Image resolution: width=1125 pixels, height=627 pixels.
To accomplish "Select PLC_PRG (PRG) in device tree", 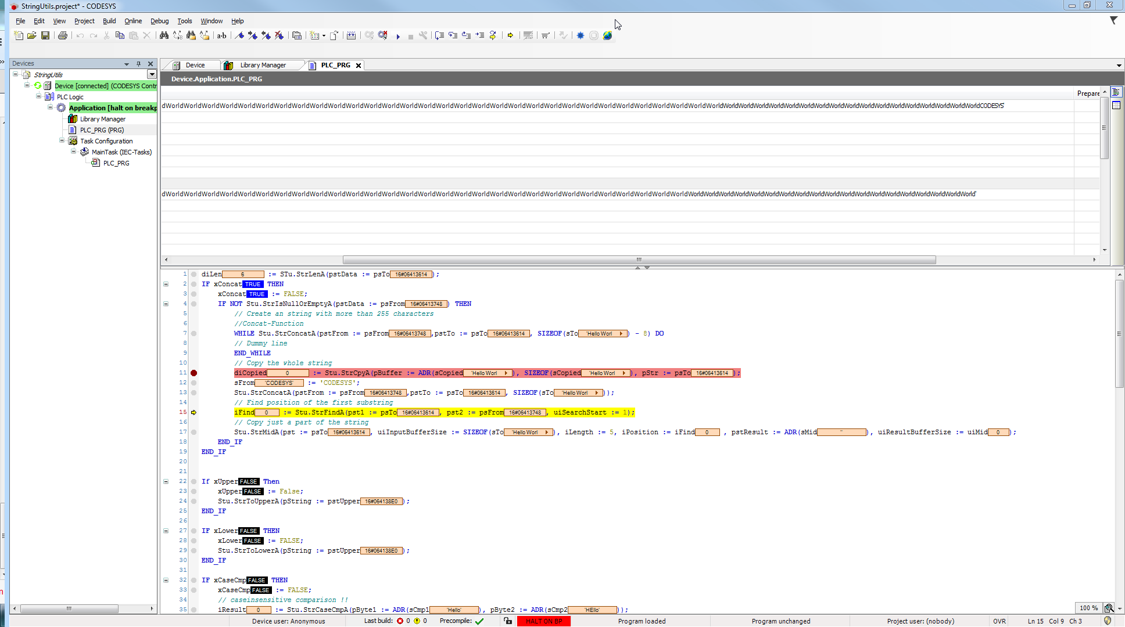I will click(x=102, y=130).
